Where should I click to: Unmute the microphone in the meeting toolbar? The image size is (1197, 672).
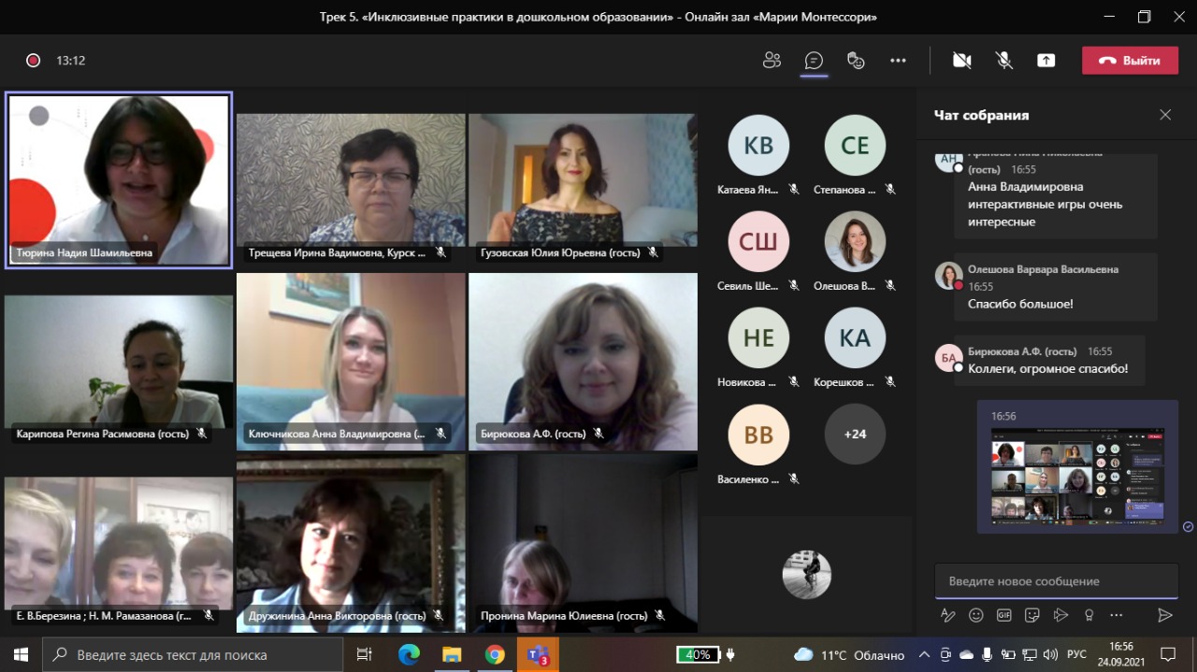point(1003,61)
